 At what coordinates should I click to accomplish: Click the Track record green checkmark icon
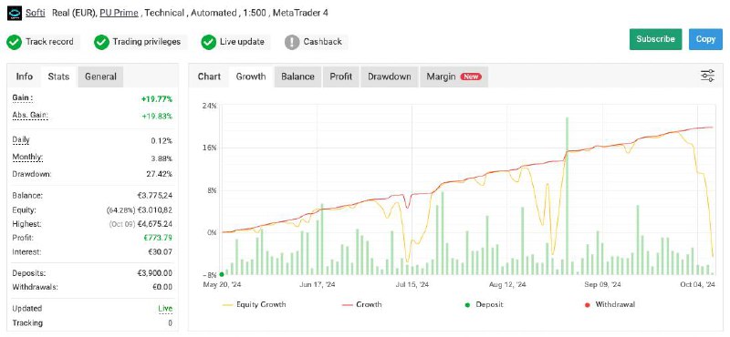click(x=14, y=42)
